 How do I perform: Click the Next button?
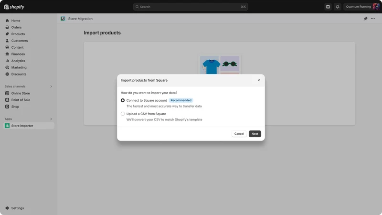click(x=255, y=134)
